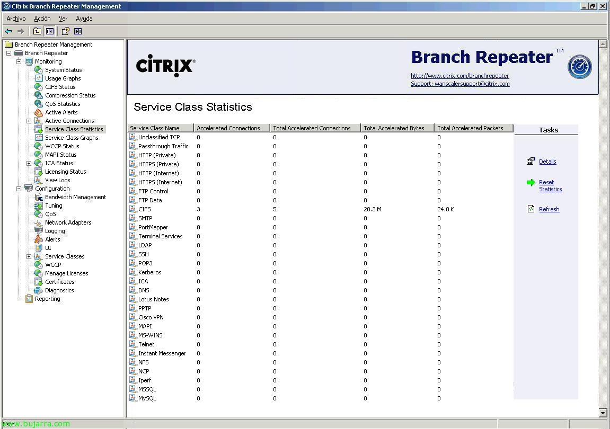Viewport: 610px width, 429px height.
Task: Click the 20.3 M bytes value
Action: 373,209
